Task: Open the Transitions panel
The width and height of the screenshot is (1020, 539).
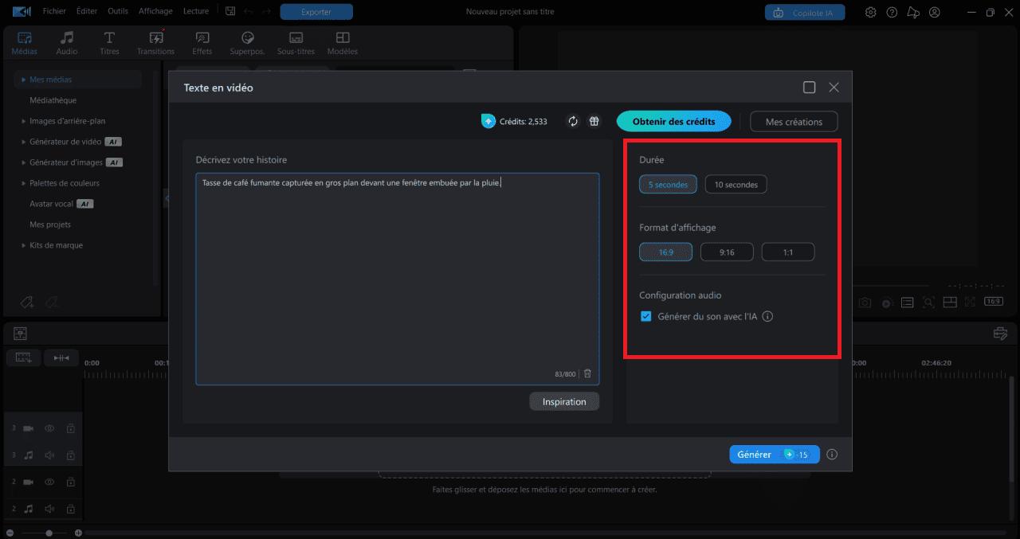Action: click(155, 41)
